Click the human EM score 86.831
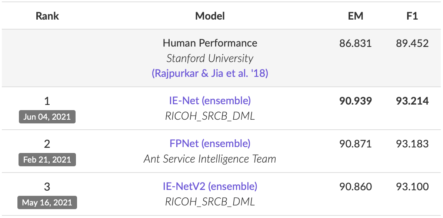443x218 pixels. click(x=356, y=43)
